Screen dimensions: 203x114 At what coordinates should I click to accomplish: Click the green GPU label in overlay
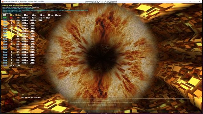5,18
